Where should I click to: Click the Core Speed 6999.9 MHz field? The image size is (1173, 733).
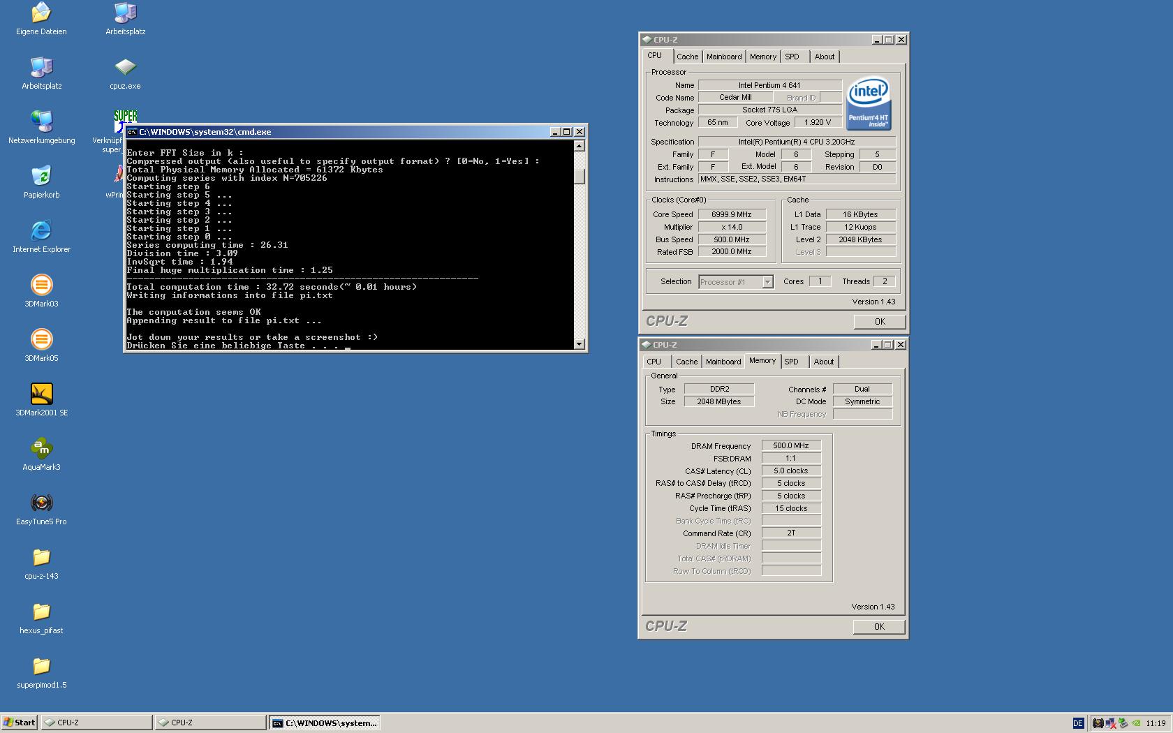click(x=732, y=214)
